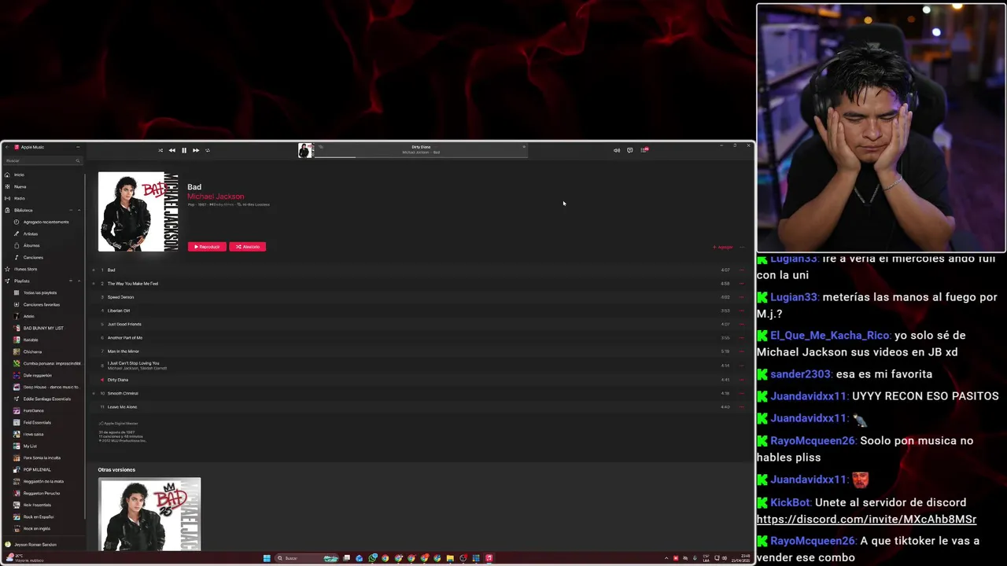Viewport: 1007px width, 566px height.
Task: Click the Bad album cover art
Action: 138,211
